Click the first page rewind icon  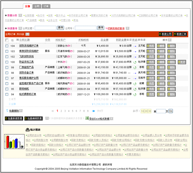click(x=53, y=111)
